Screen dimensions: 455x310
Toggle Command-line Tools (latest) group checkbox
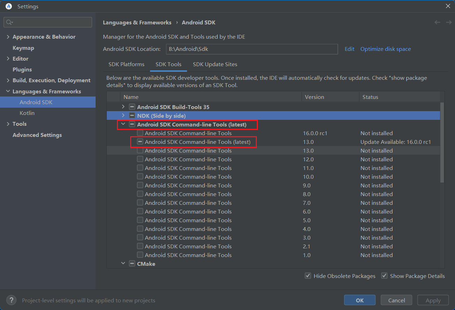pyautogui.click(x=132, y=124)
